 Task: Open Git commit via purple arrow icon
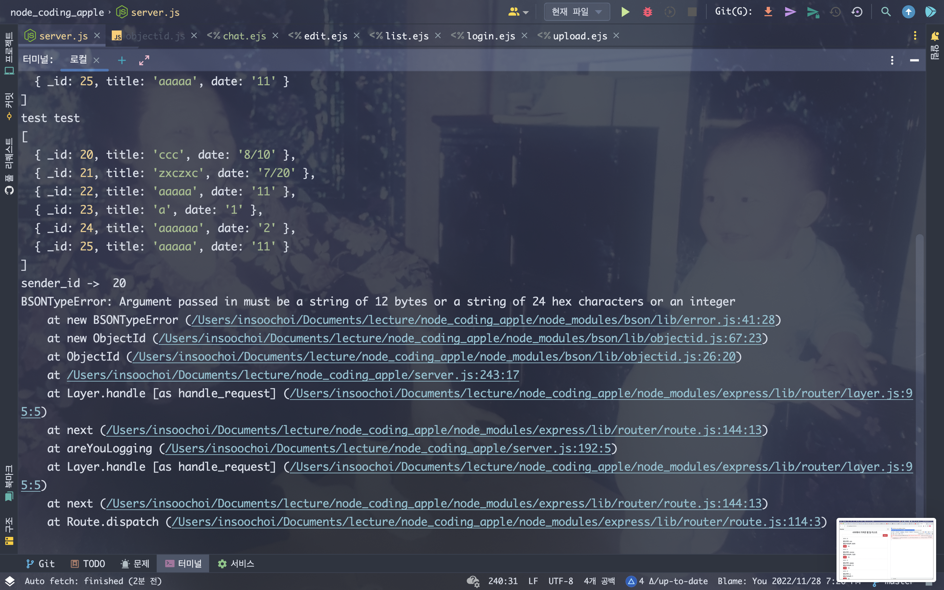[790, 12]
